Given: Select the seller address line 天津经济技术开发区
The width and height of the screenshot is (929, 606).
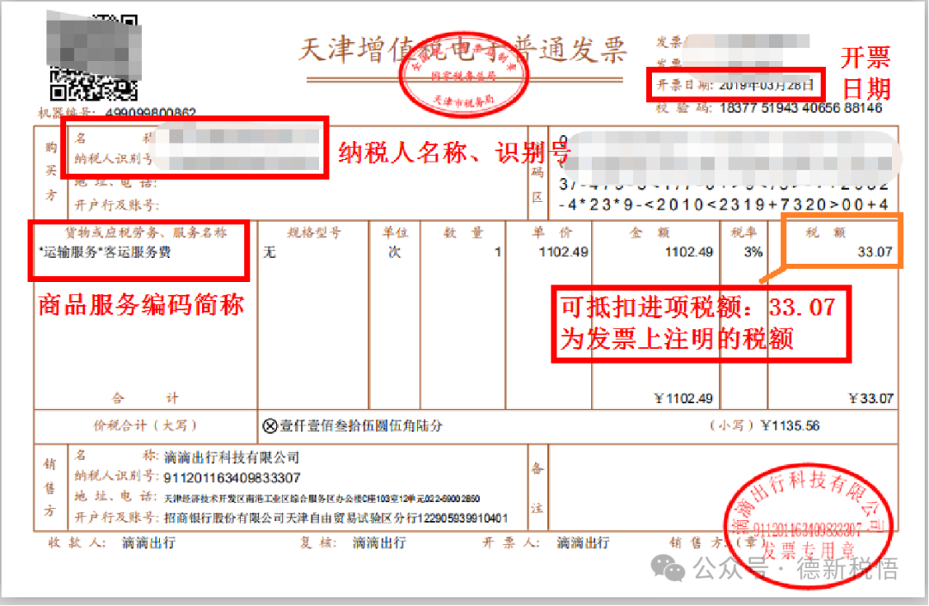Looking at the screenshot, I should coord(322,499).
